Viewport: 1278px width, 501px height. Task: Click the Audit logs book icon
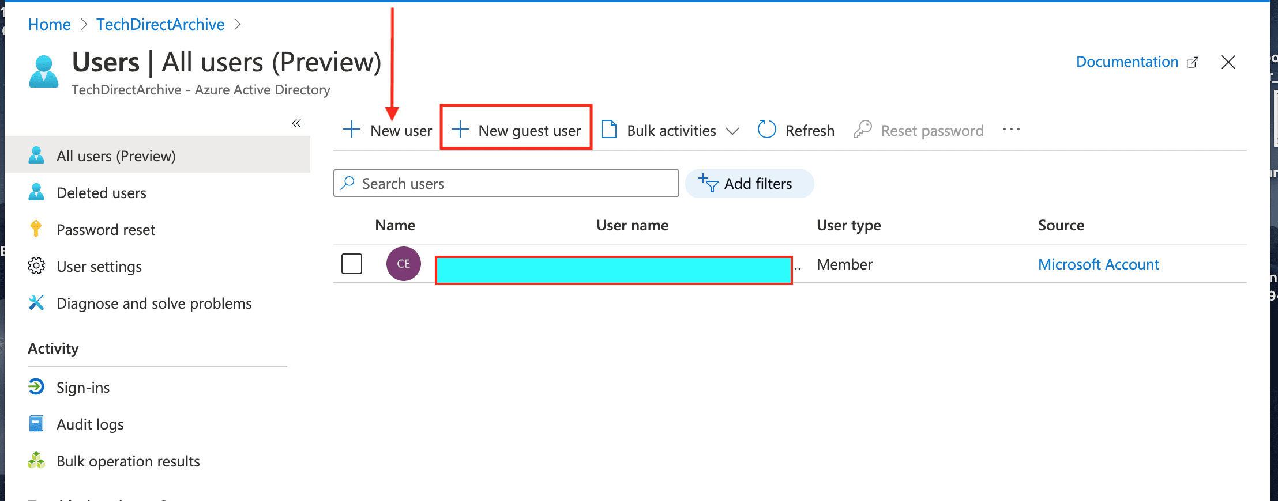[x=36, y=424]
